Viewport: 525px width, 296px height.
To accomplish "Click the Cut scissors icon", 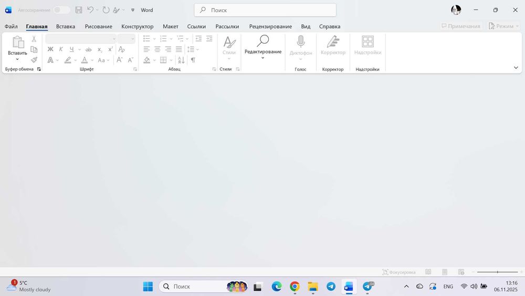I will click(x=34, y=39).
